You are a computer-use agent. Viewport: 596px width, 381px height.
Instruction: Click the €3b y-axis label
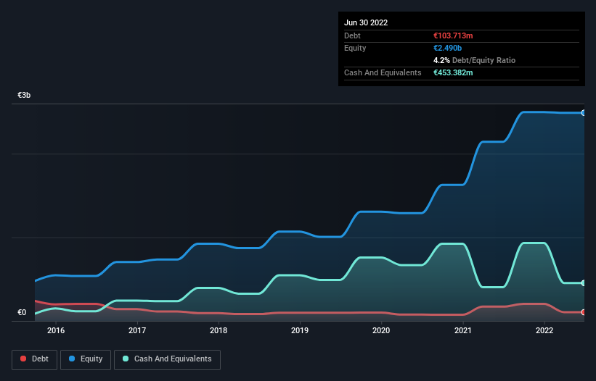coord(24,95)
